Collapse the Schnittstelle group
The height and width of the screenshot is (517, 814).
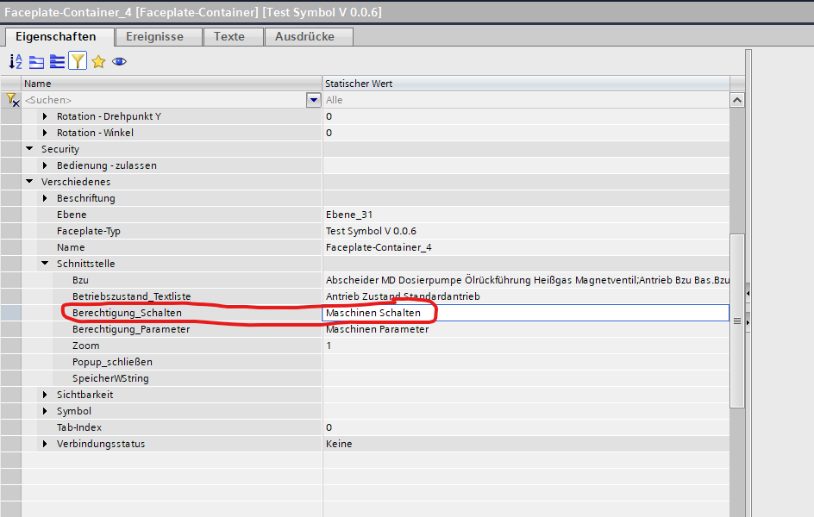(x=45, y=264)
